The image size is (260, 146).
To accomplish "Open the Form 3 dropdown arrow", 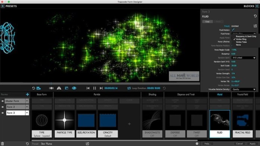I will tap(27, 113).
